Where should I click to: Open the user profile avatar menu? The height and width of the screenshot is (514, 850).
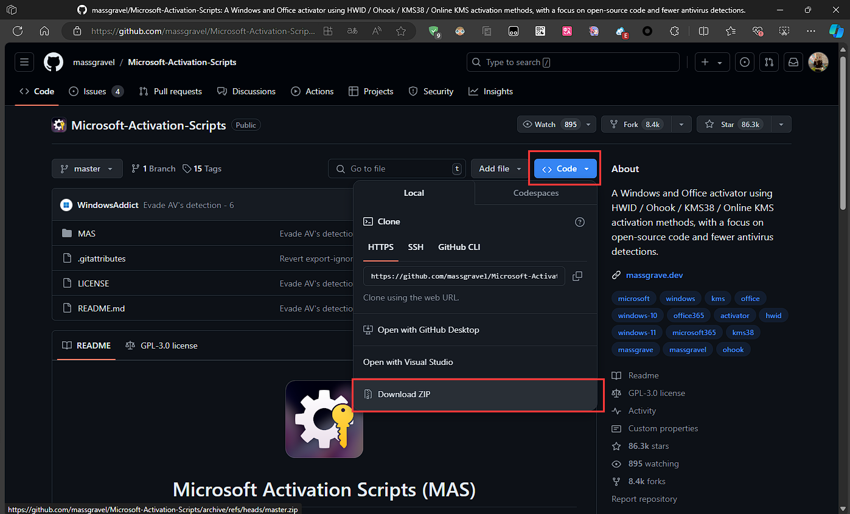point(818,62)
